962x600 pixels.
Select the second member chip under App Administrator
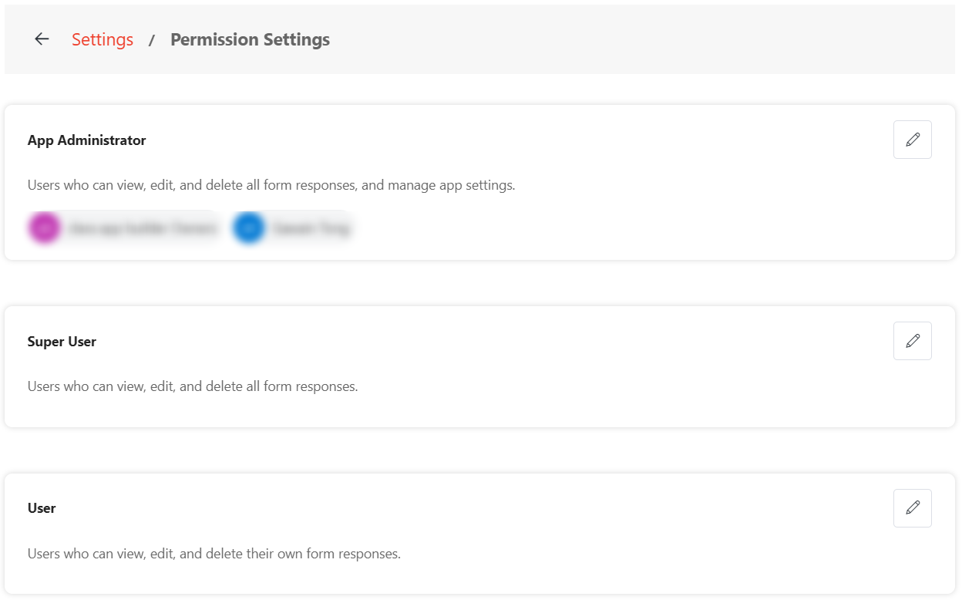[291, 228]
